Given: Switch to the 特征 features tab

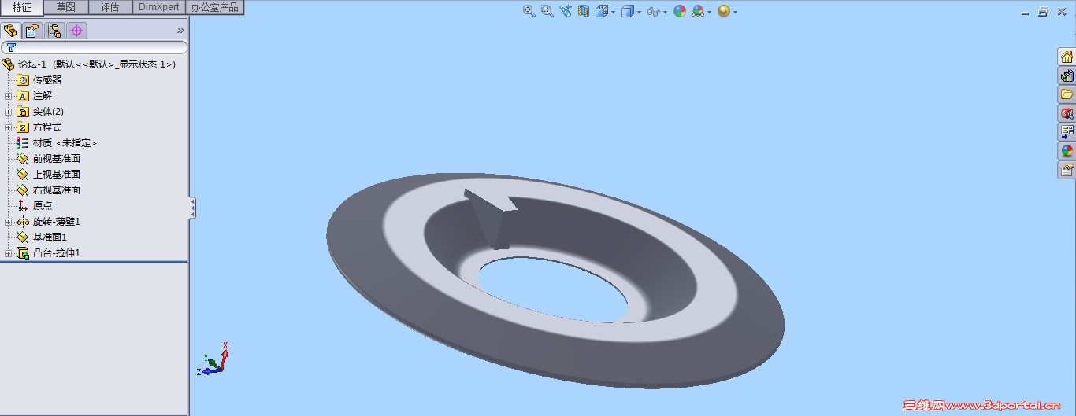Looking at the screenshot, I should click(22, 7).
